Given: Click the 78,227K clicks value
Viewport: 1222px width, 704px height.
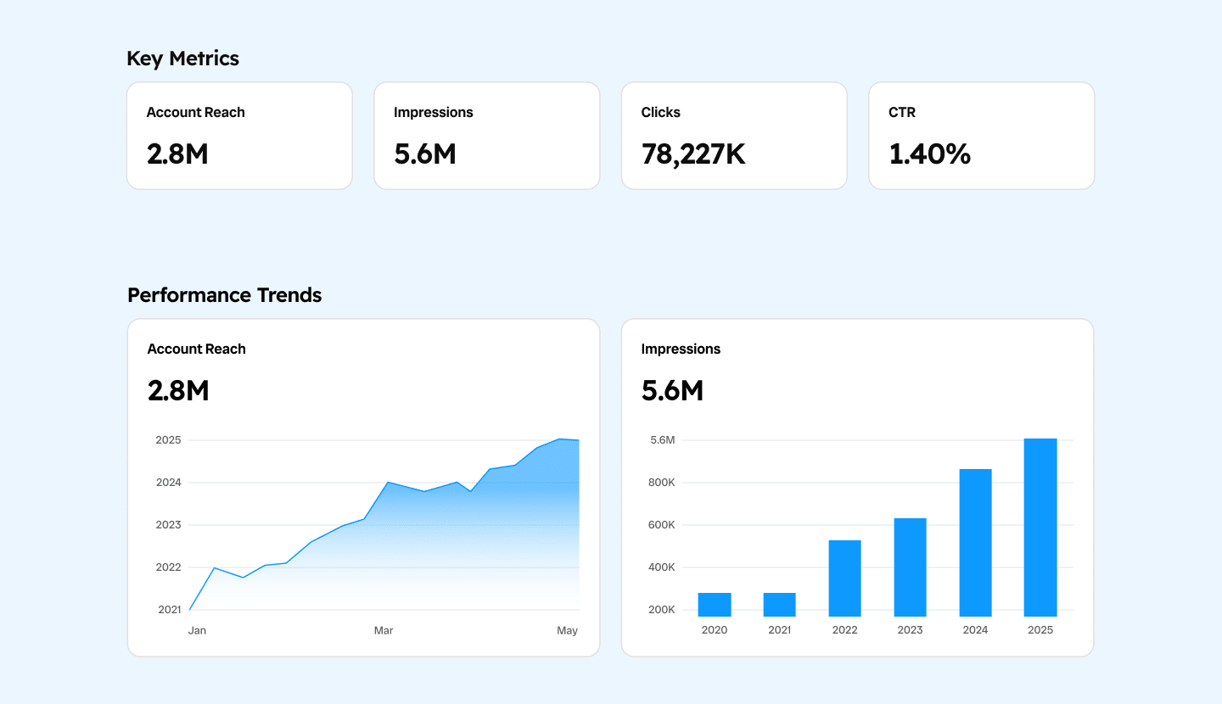Looking at the screenshot, I should click(x=693, y=154).
